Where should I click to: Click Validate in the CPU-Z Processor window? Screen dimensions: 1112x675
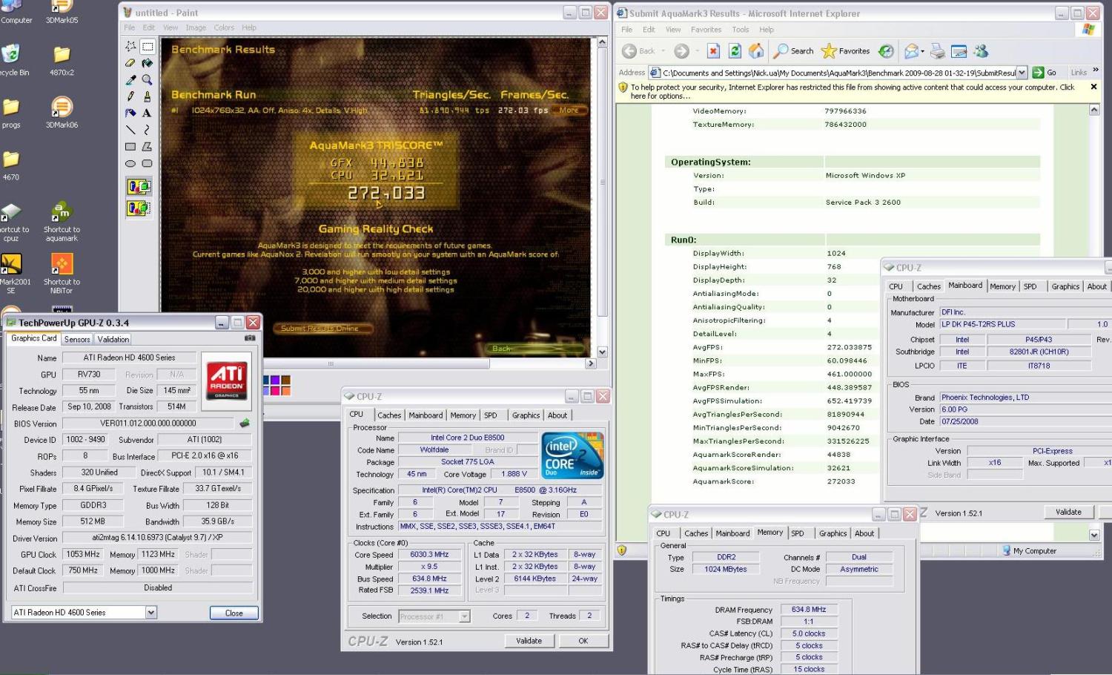(x=529, y=641)
